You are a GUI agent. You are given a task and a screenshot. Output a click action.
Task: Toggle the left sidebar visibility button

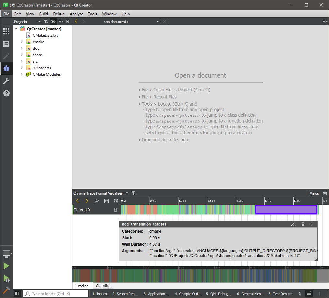click(x=17, y=294)
